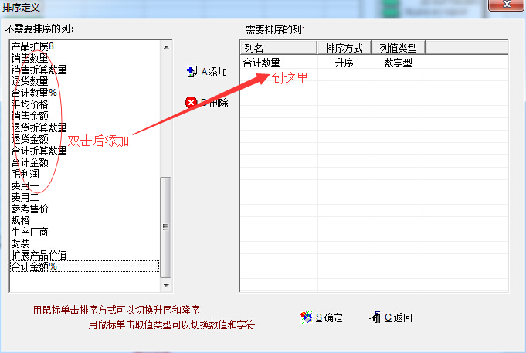The height and width of the screenshot is (353, 526).
Task: Click the left list's scroll down arrow
Action: [165, 272]
